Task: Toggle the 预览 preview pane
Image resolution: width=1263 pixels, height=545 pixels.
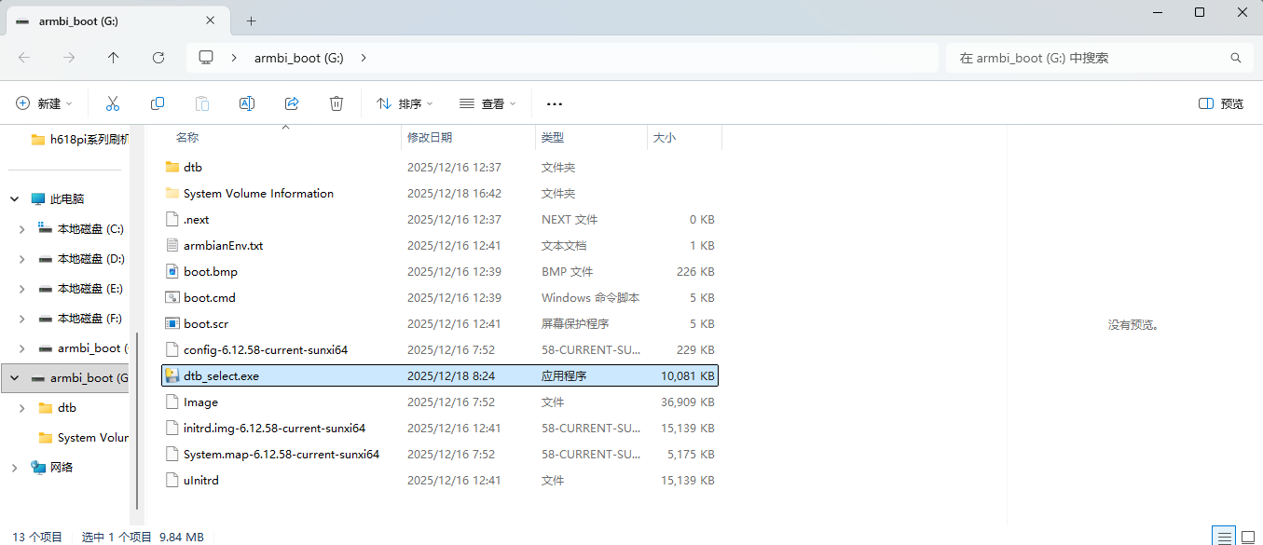Action: coord(1221,103)
